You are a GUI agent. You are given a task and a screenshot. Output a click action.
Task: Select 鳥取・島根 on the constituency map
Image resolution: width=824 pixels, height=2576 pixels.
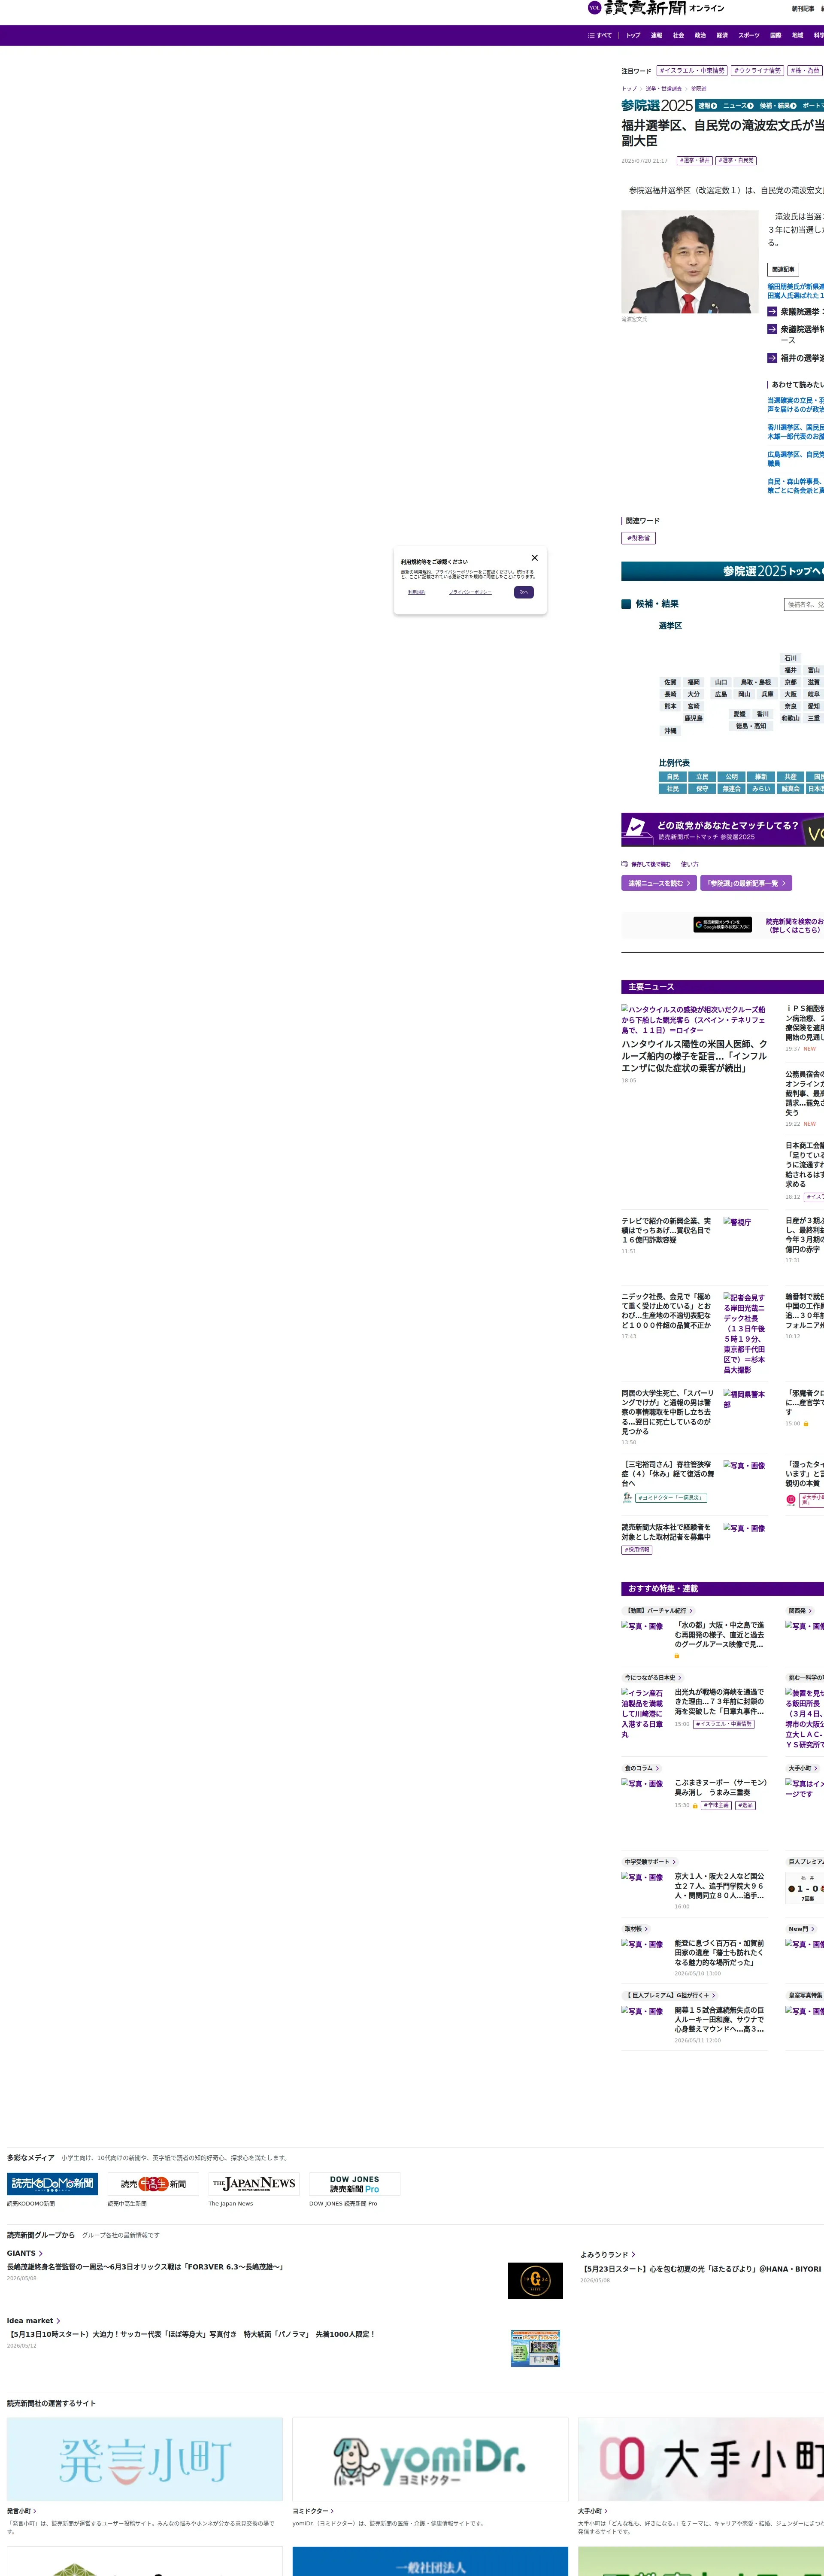pos(756,682)
